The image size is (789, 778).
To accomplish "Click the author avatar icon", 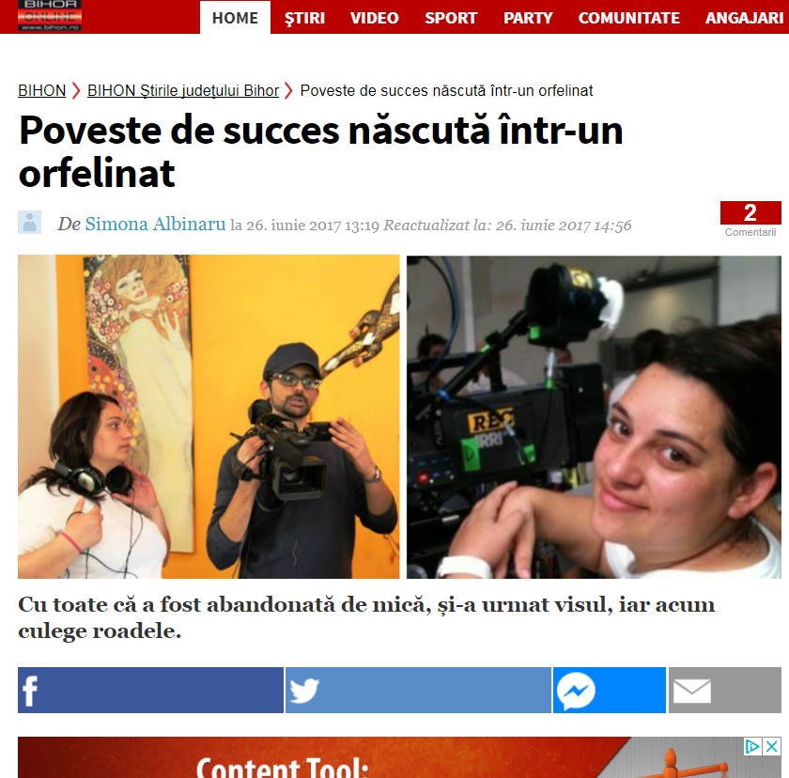I will tap(30, 222).
